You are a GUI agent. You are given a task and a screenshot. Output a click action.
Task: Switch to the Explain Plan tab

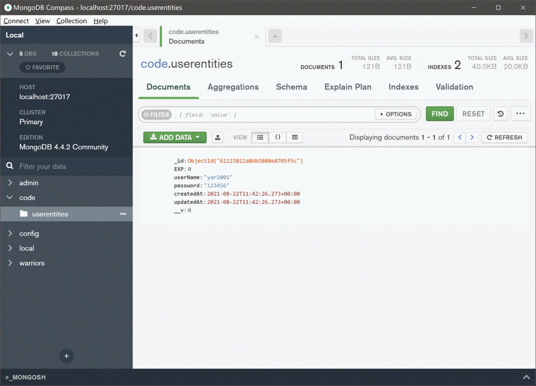point(348,87)
